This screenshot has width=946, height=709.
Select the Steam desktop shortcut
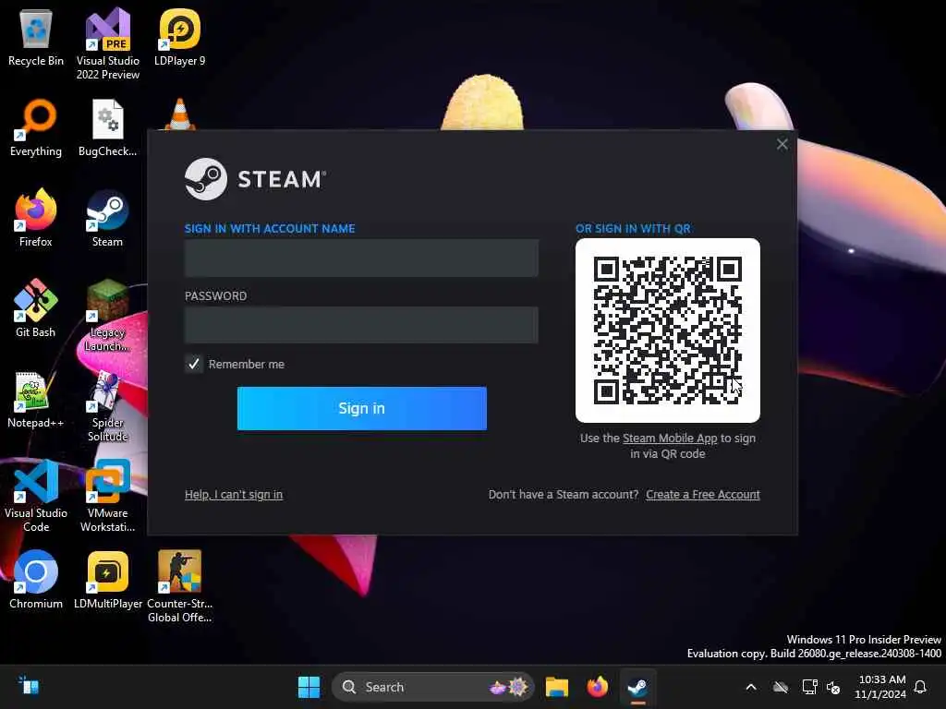(x=107, y=218)
